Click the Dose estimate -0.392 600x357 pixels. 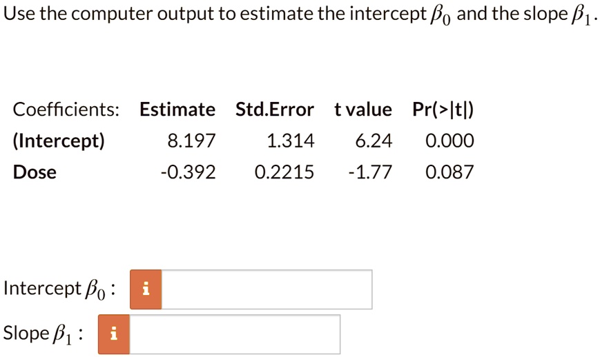click(188, 172)
